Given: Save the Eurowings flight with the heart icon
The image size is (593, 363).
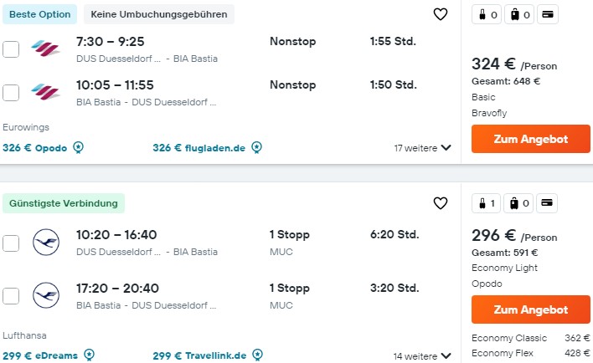Looking at the screenshot, I should click(x=441, y=14).
